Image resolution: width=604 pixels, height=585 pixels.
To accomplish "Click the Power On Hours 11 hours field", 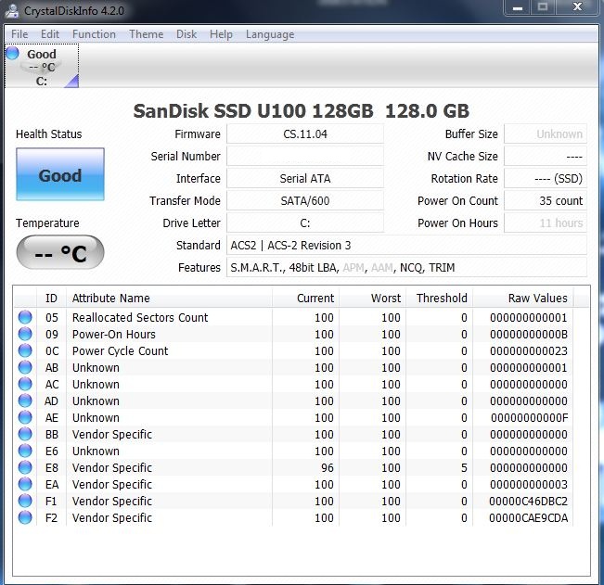I will pos(546,223).
